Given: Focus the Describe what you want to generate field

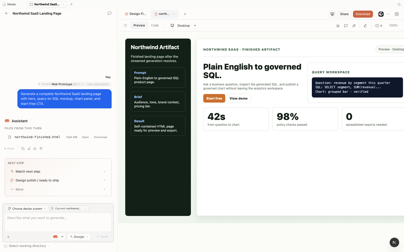Looking at the screenshot, I should [58, 222].
